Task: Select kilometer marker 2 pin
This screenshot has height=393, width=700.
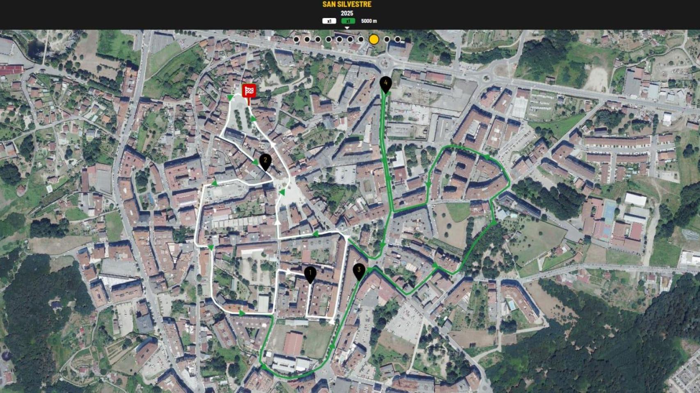Action: coord(265,160)
